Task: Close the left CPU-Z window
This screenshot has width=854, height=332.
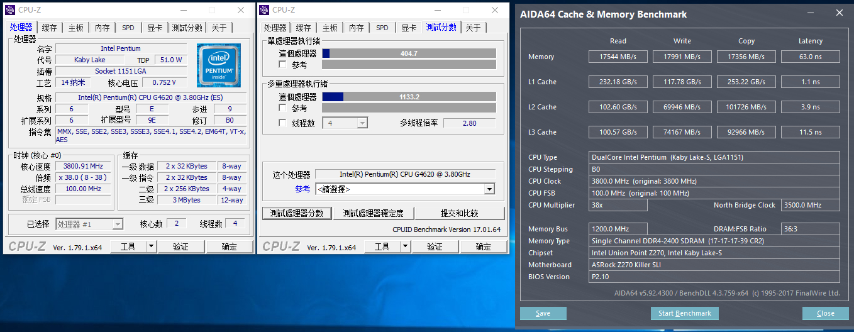Action: point(241,10)
